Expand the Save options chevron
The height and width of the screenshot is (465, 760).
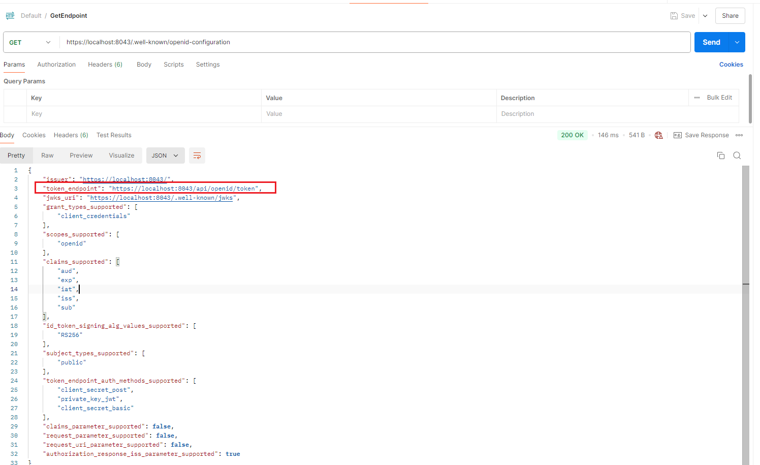click(x=705, y=16)
